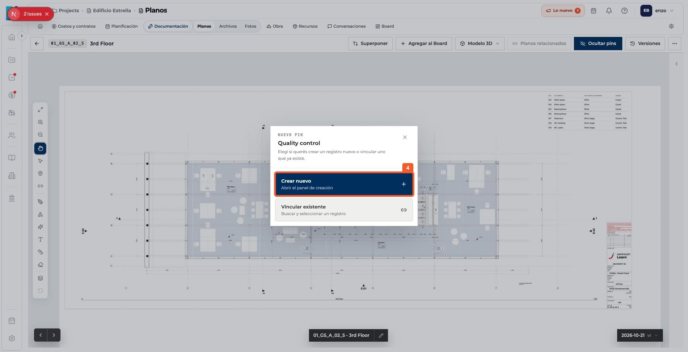Select the eraser tool
Image resolution: width=688 pixels, height=352 pixels.
(40, 265)
